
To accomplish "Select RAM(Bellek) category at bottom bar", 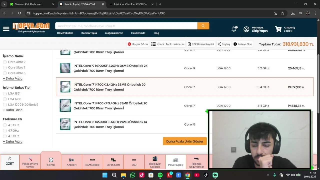I will point(92,162).
